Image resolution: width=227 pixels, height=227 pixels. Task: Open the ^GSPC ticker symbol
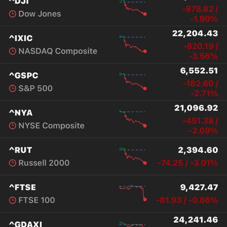(23, 76)
